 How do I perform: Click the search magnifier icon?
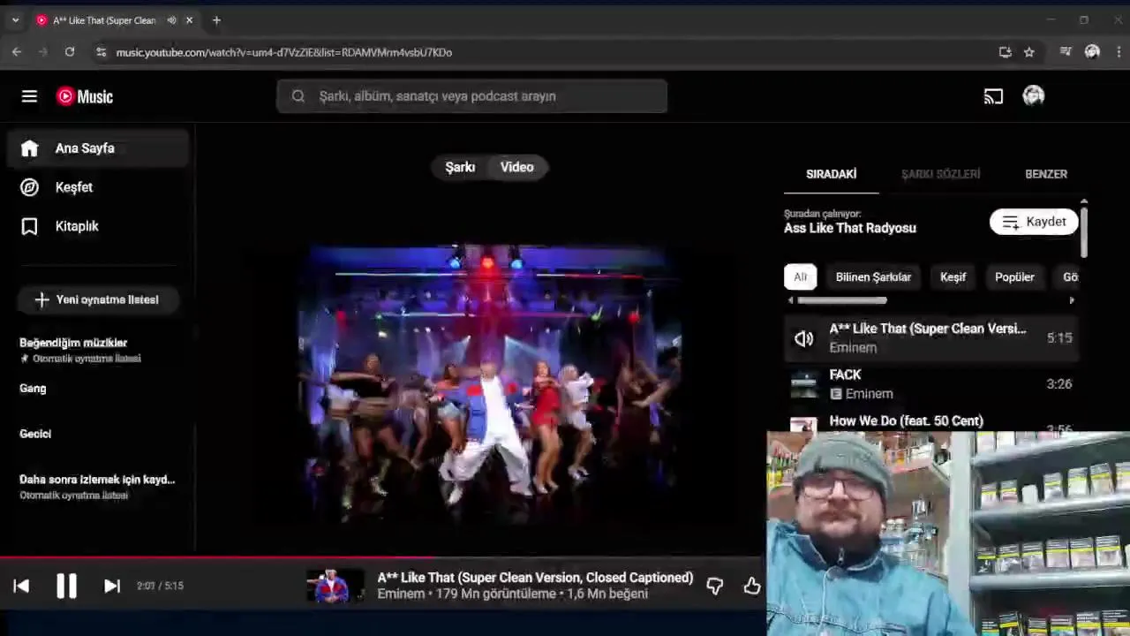(298, 96)
